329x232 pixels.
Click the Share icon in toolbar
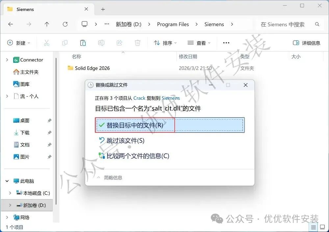(119, 43)
